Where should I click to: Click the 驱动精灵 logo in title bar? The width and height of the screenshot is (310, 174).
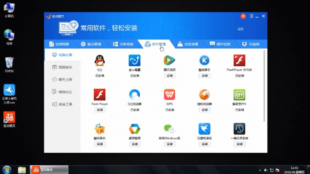tap(55, 16)
